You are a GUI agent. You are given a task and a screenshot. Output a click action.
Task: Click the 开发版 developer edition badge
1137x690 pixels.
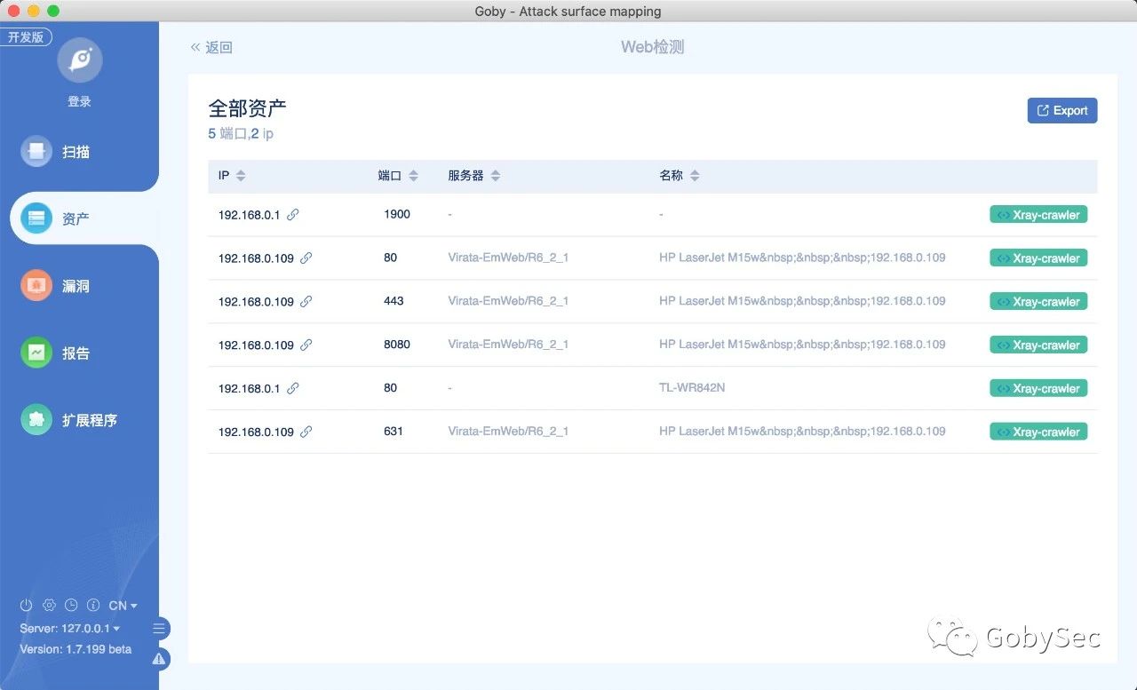tap(26, 37)
